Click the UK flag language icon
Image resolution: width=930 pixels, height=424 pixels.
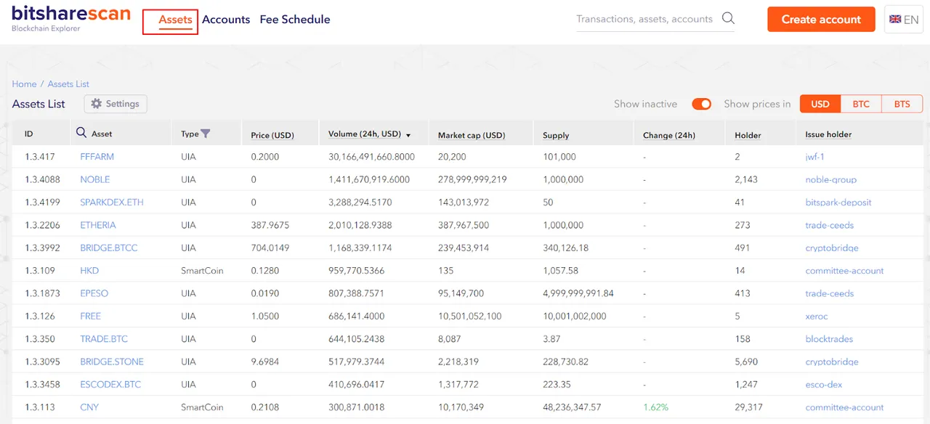coord(895,20)
